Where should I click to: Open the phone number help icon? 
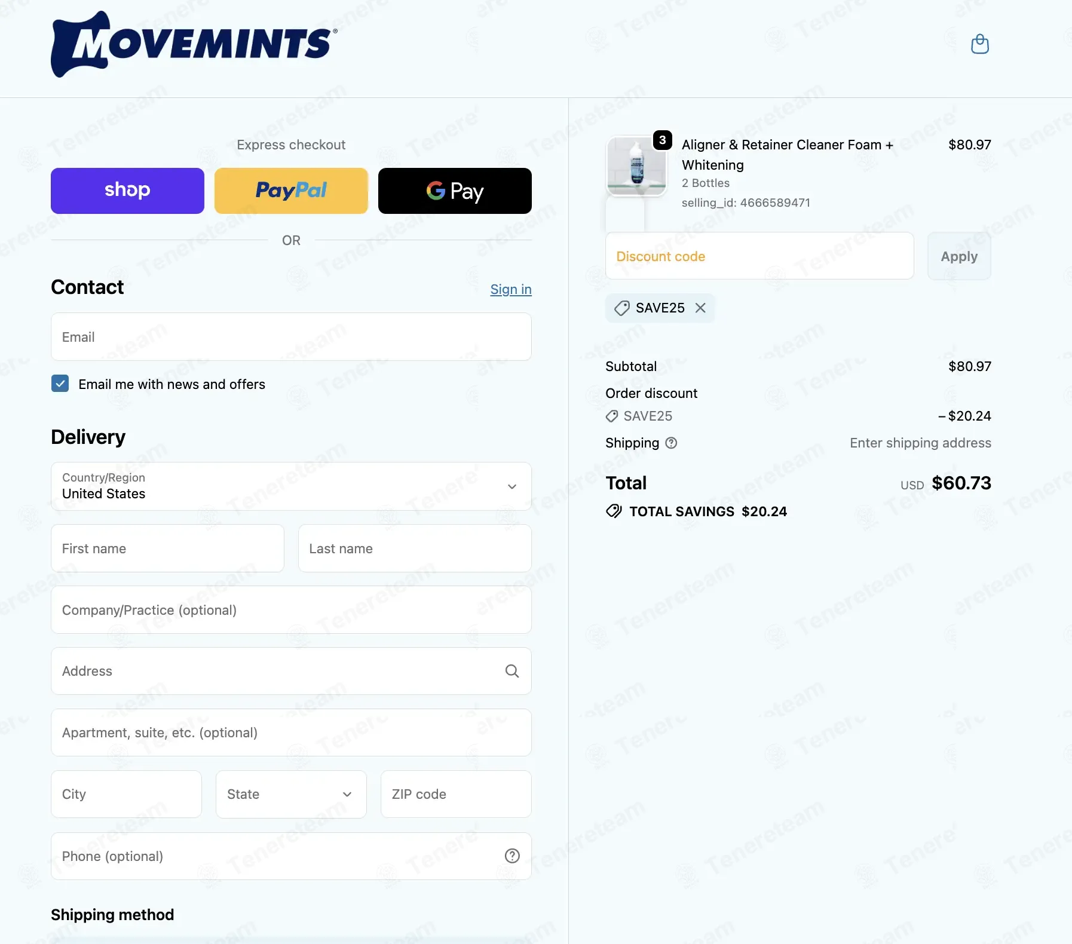512,856
